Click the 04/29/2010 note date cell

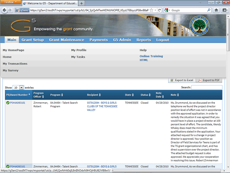162,103
